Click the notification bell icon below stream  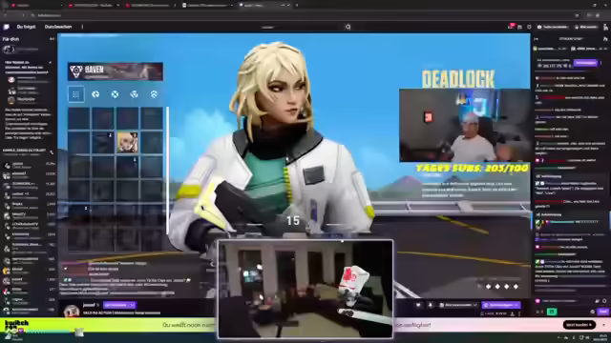click(431, 305)
